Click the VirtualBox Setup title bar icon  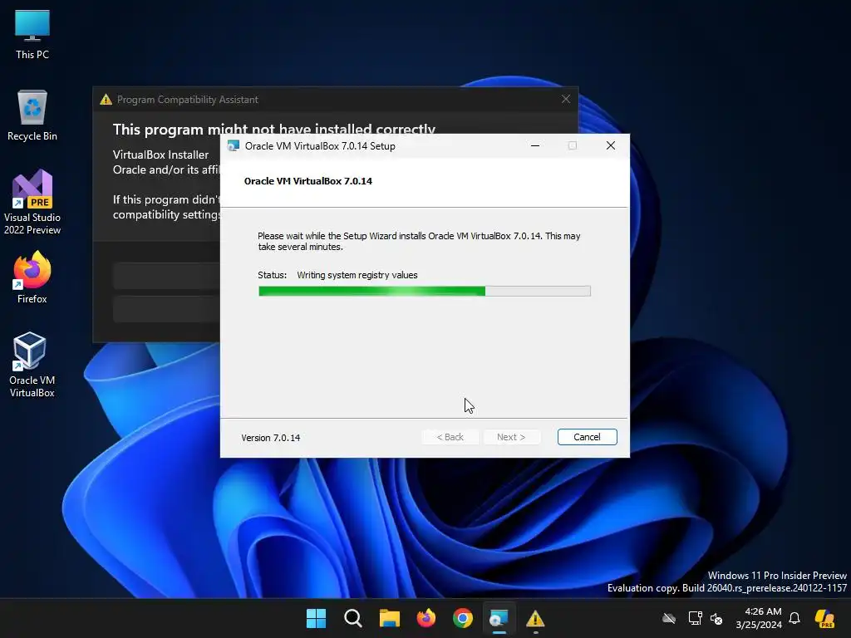(x=234, y=146)
